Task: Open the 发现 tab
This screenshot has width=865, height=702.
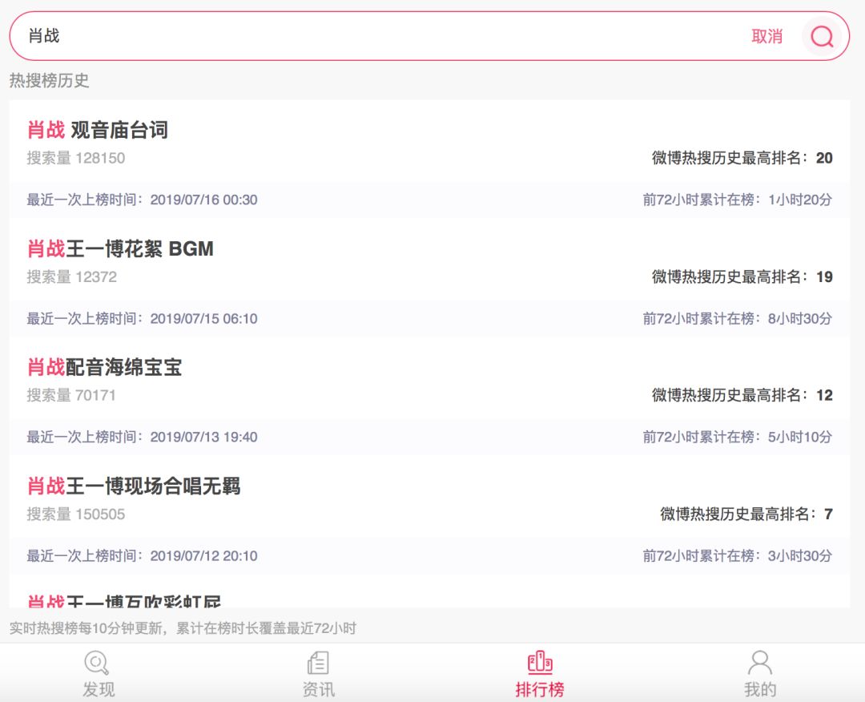Action: pyautogui.click(x=99, y=673)
